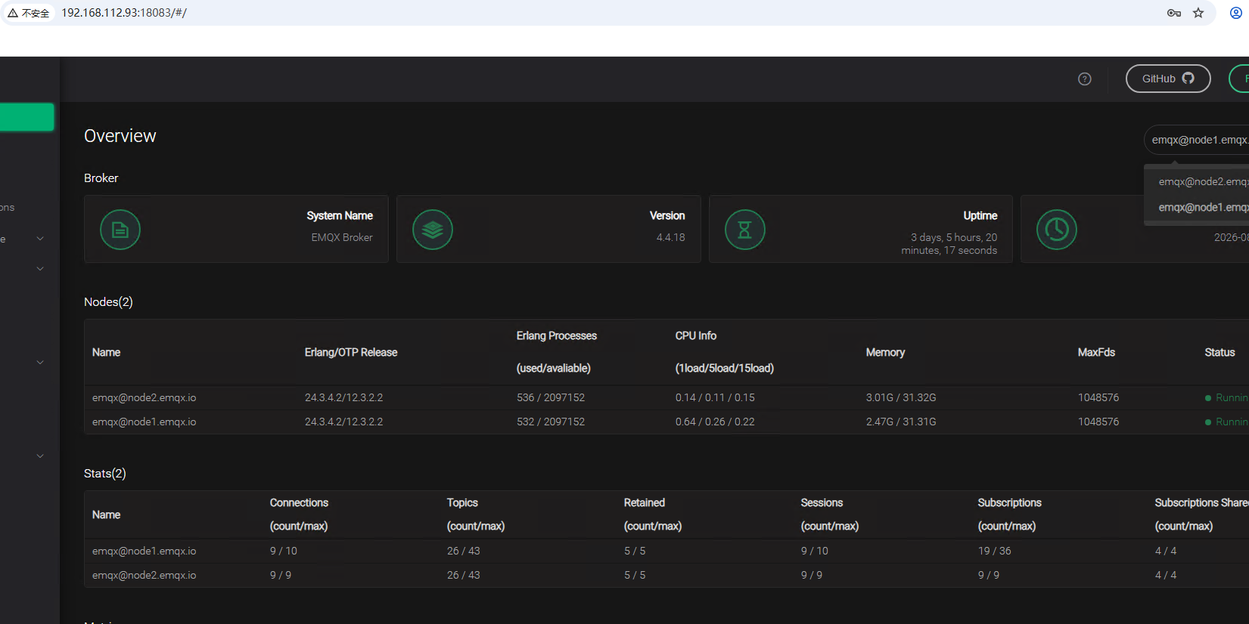
Task: Click the Status column header
Action: click(x=1219, y=352)
